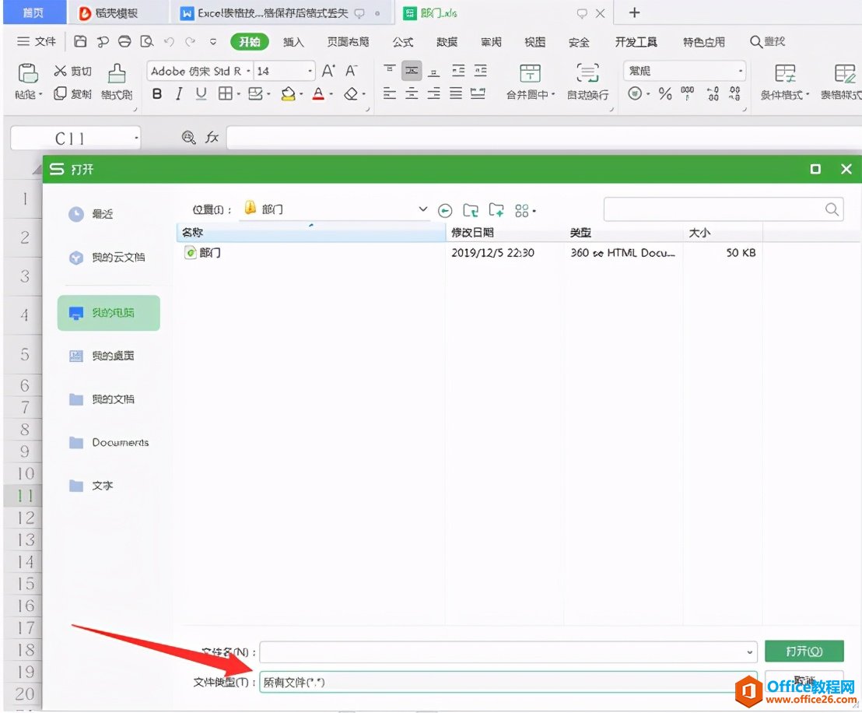The height and width of the screenshot is (713, 862).
Task: Toggle Italic text formatting
Action: click(179, 94)
